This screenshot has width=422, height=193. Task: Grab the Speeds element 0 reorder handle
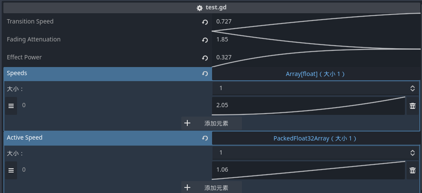pos(11,106)
